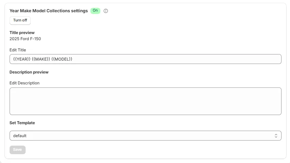The height and width of the screenshot is (163, 290).
Task: Open the Set Template dropdown
Action: pos(145,136)
